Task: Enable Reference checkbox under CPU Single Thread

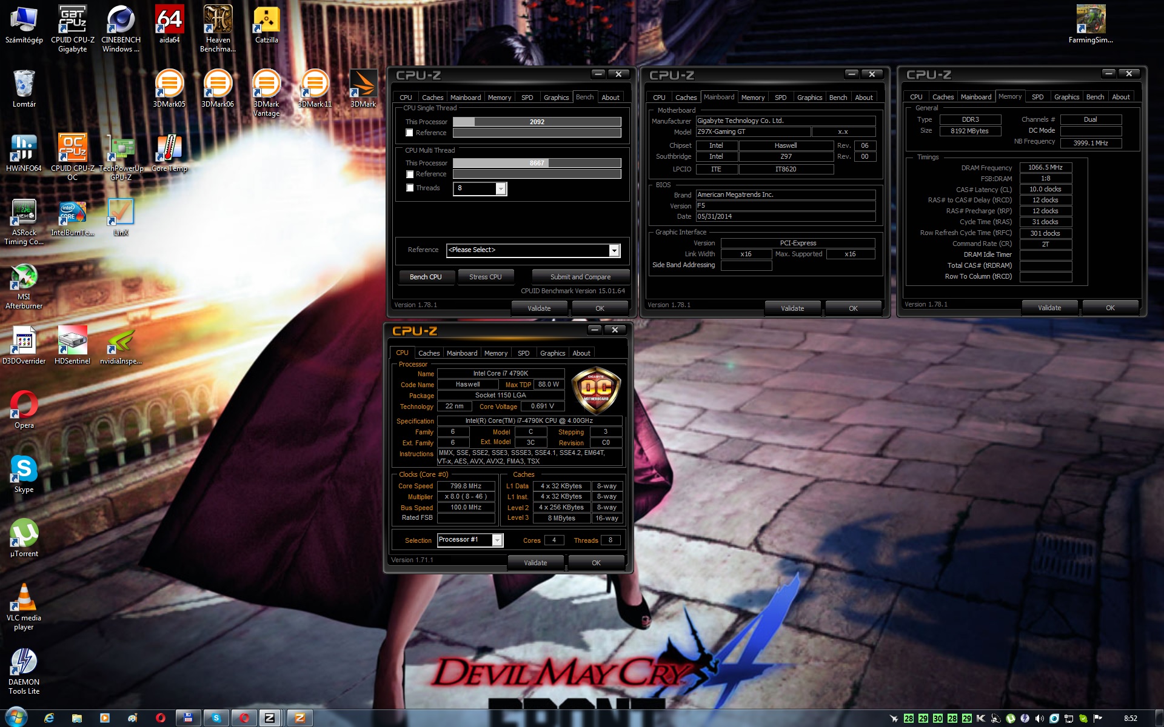Action: (x=410, y=133)
